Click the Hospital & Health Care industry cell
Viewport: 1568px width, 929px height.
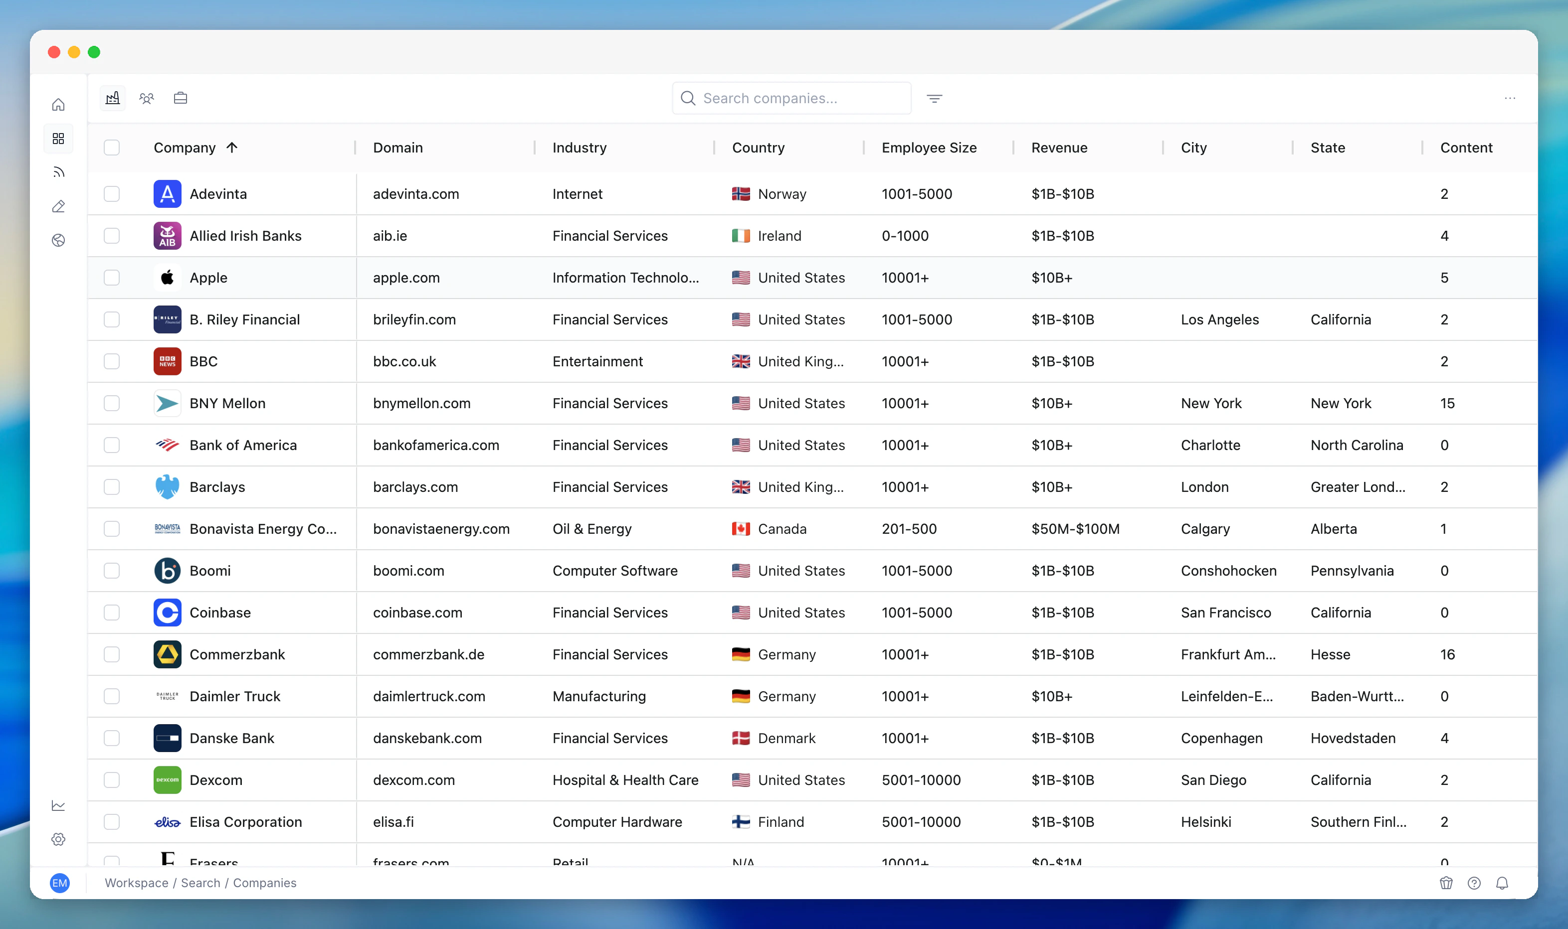click(625, 780)
